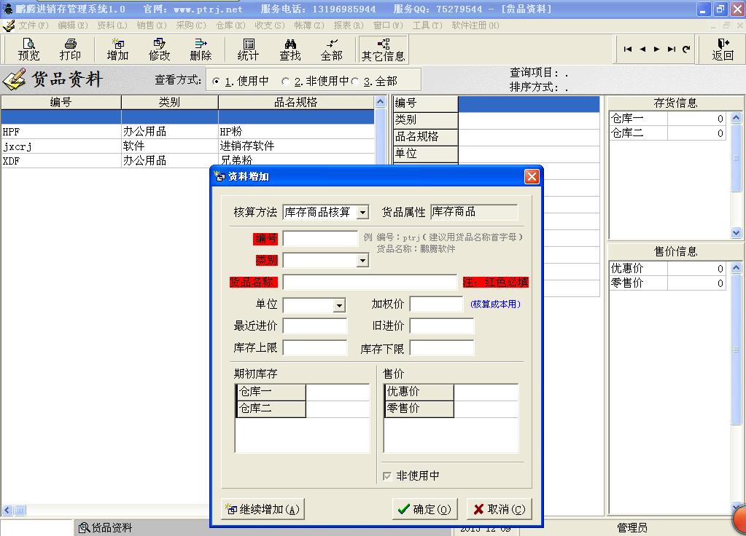The width and height of the screenshot is (746, 536).
Task: Click the 编号 column header
Action: click(61, 103)
